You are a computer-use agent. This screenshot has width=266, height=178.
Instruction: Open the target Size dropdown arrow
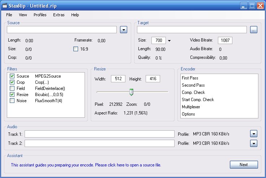tap(169, 40)
